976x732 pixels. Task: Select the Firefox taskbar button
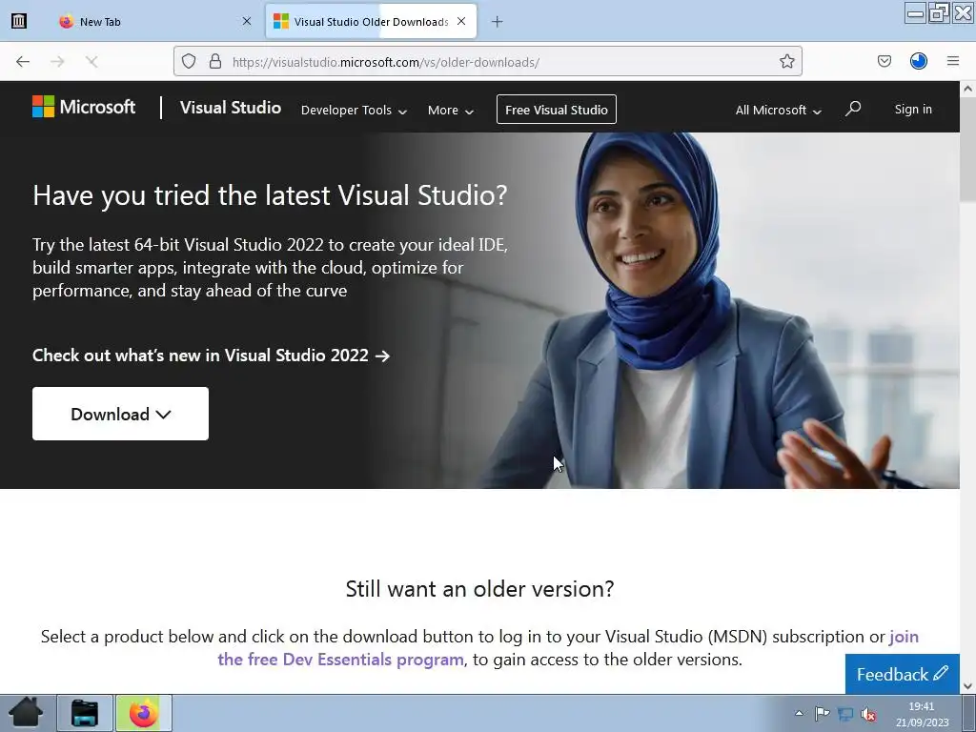click(x=144, y=713)
